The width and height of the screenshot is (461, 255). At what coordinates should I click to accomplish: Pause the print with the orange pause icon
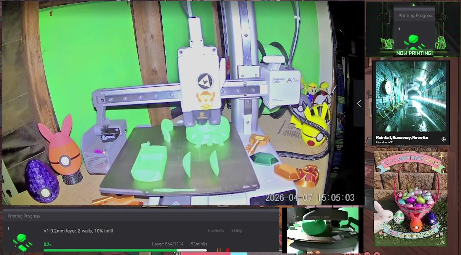coord(219,250)
